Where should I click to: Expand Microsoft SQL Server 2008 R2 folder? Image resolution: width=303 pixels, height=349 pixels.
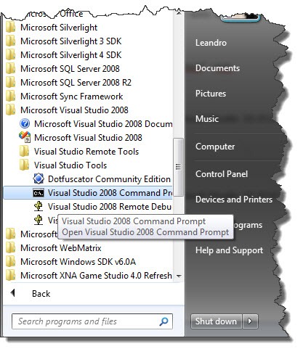tap(68, 83)
